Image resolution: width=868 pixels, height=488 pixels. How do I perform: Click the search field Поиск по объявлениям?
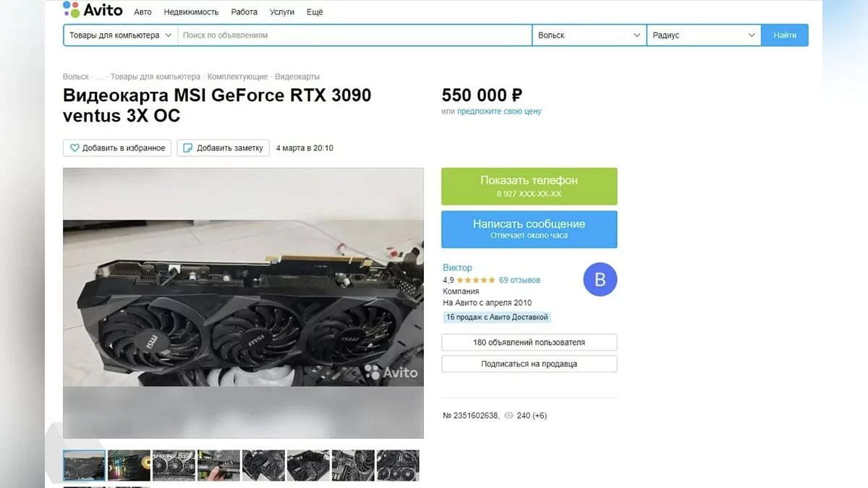pyautogui.click(x=354, y=35)
